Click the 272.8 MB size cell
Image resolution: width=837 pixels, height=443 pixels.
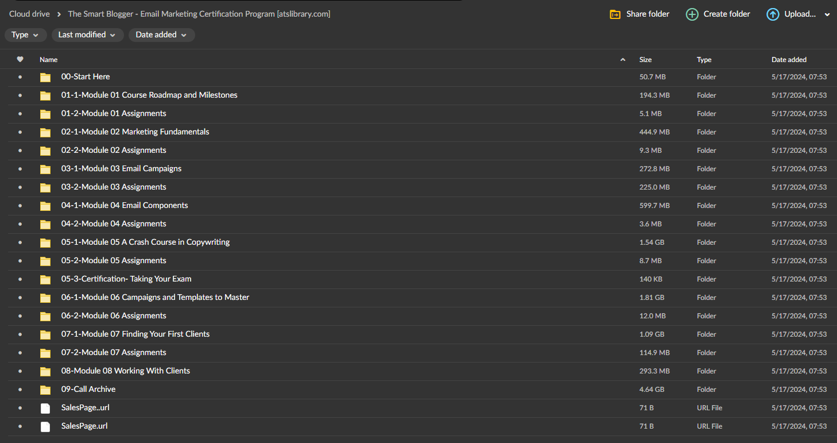pos(654,169)
